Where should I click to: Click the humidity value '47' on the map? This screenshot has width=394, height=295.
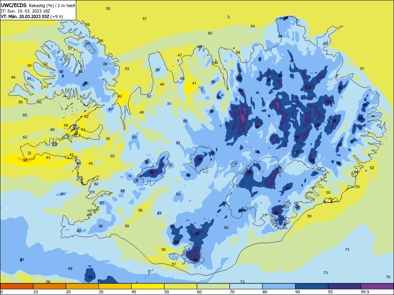[180, 55]
